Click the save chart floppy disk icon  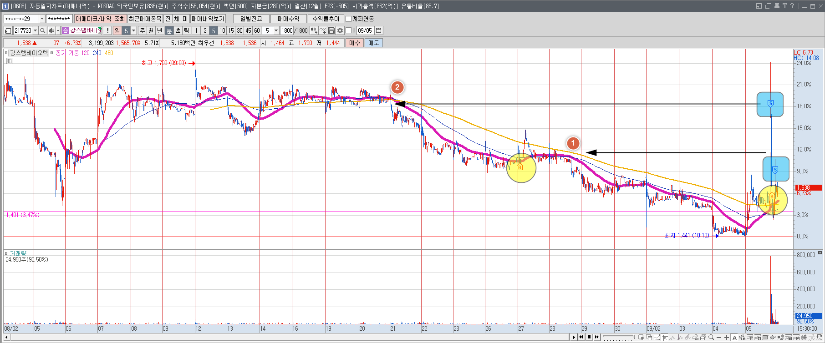(331, 30)
